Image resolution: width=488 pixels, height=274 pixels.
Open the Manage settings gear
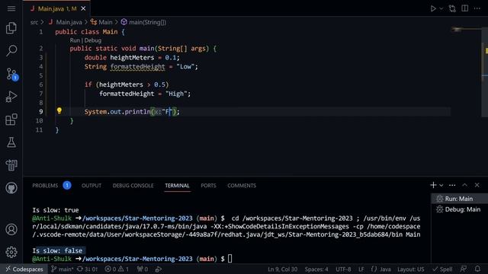(x=11, y=252)
